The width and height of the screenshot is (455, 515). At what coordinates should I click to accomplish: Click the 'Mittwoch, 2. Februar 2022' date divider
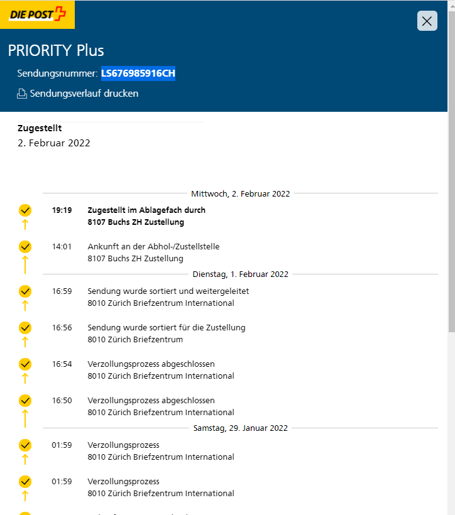(x=241, y=193)
